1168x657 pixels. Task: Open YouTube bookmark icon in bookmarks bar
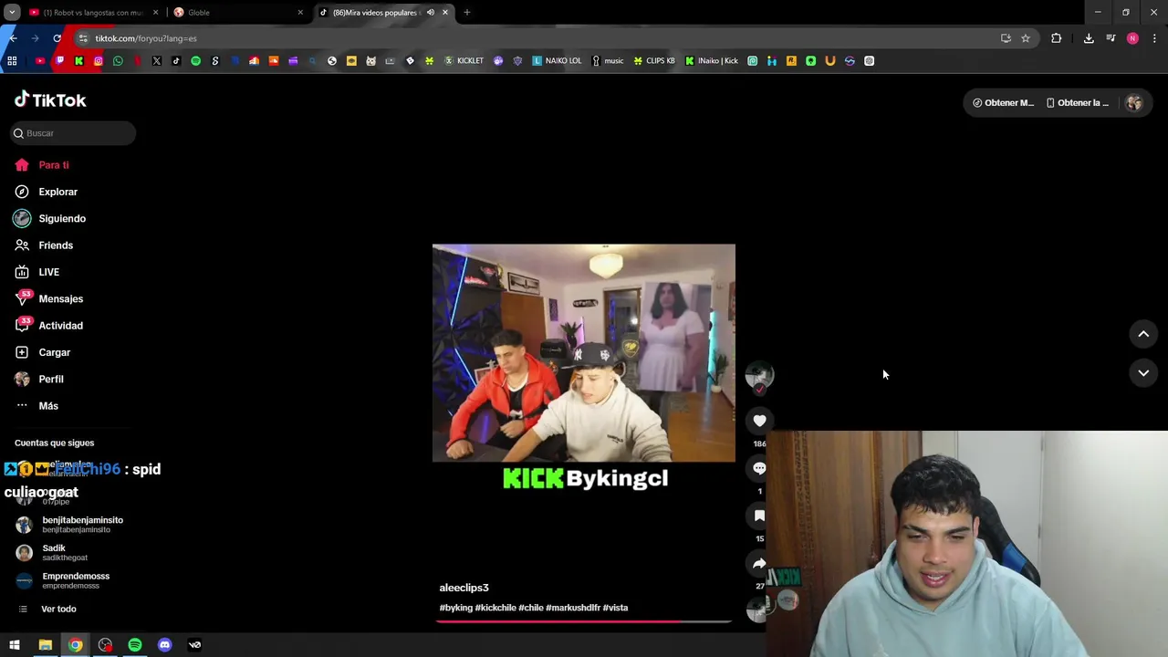[x=40, y=61]
